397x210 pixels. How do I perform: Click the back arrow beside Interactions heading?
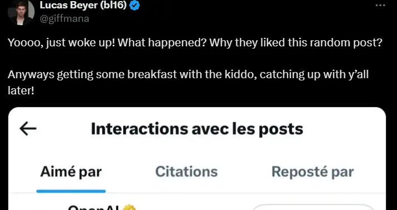point(28,128)
